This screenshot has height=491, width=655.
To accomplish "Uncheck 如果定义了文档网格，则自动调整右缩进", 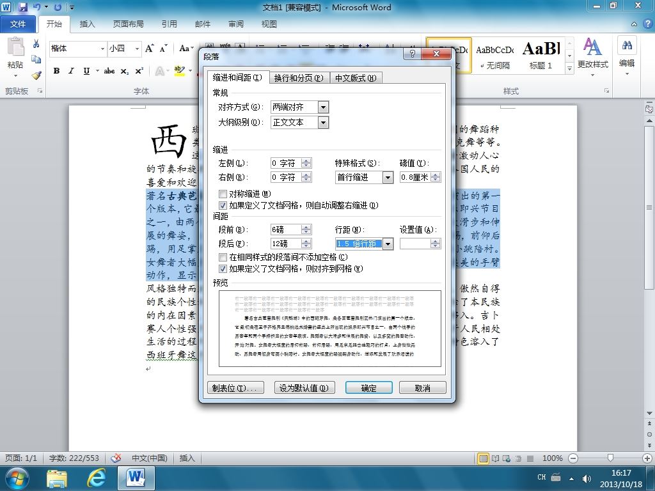I will 223,205.
